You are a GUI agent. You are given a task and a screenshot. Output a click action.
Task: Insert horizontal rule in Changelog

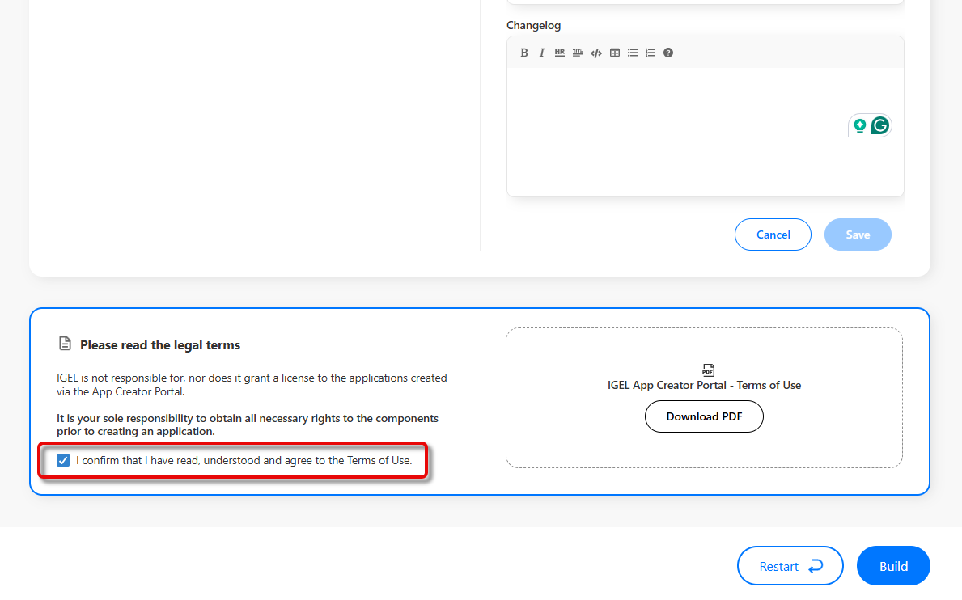pos(560,53)
